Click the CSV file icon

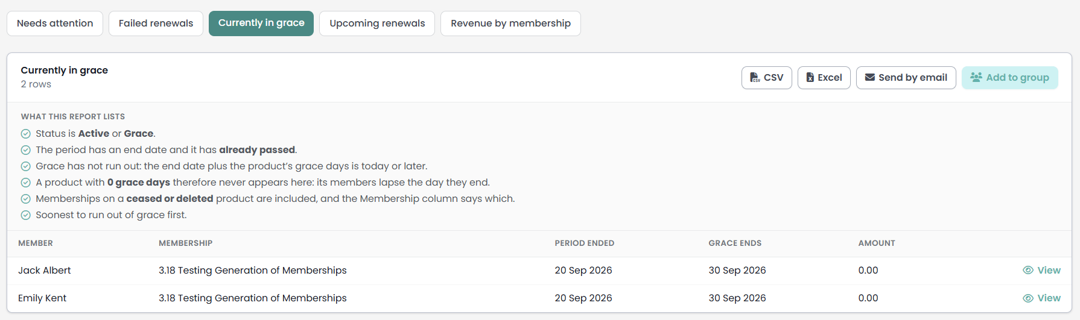click(755, 78)
